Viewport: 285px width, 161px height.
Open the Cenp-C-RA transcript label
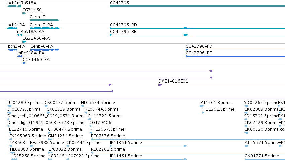click(42, 25)
